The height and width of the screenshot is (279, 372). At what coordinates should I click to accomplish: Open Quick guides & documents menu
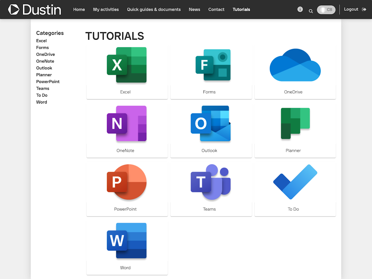(x=154, y=9)
